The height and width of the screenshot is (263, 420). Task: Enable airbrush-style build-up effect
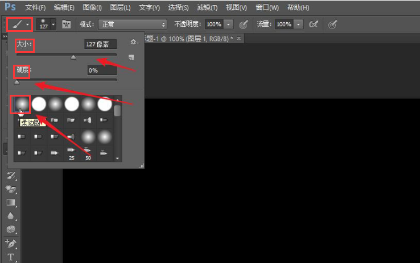(x=314, y=24)
